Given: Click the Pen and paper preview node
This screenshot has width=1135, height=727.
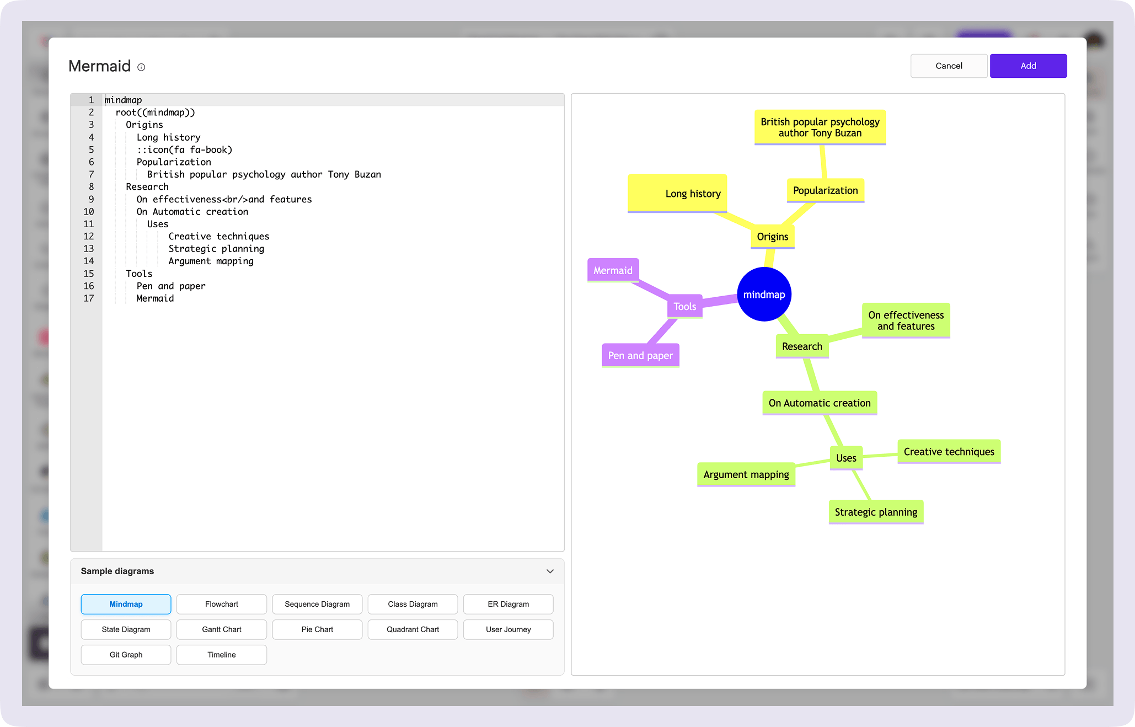Looking at the screenshot, I should point(640,356).
